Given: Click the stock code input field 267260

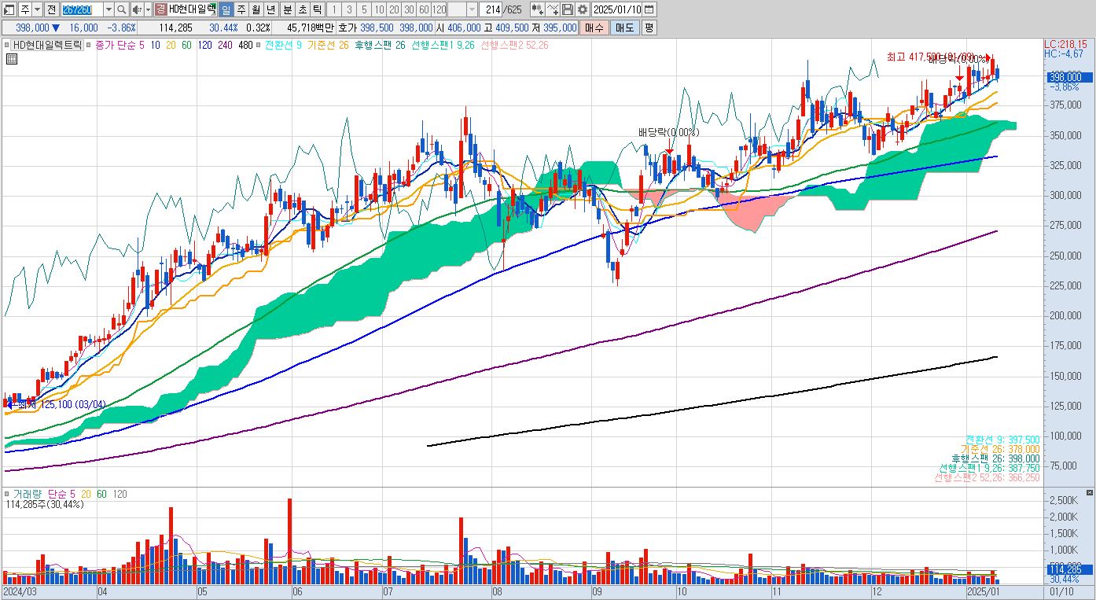Looking at the screenshot, I should (82, 9).
